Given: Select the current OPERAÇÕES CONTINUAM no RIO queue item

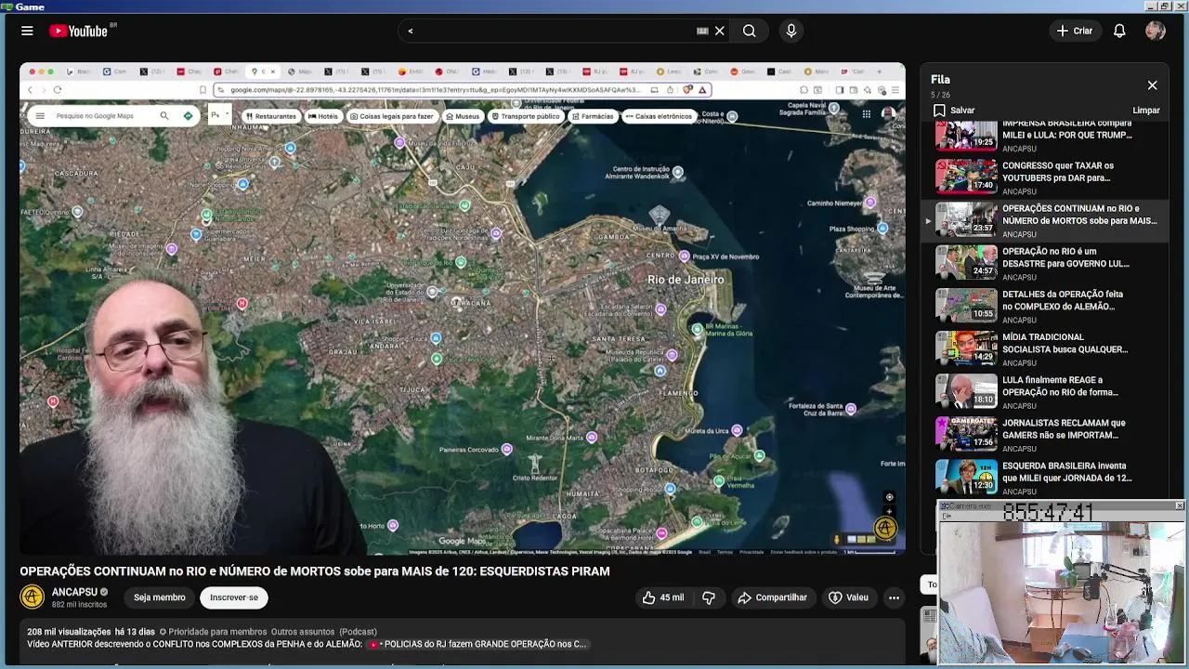Looking at the screenshot, I should (x=1045, y=220).
